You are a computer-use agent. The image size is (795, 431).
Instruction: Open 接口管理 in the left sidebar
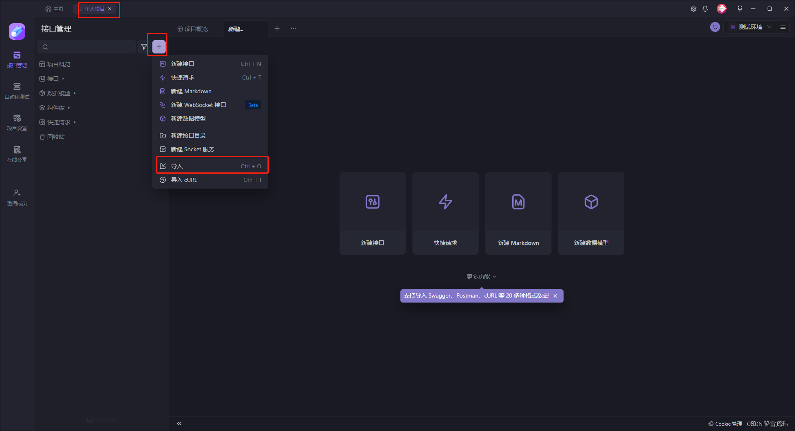17,60
